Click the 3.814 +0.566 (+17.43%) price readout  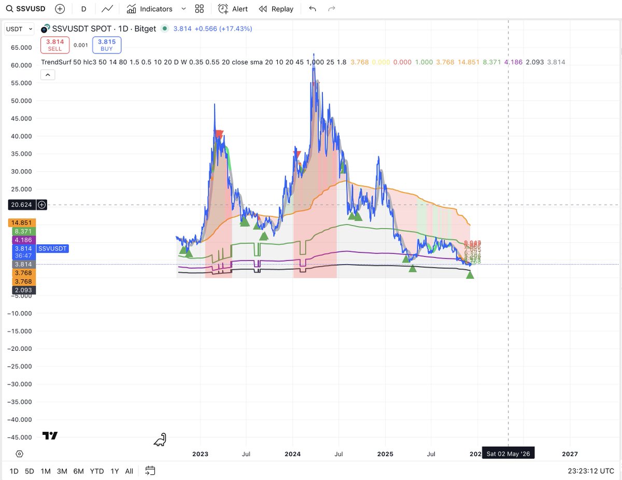(x=213, y=29)
